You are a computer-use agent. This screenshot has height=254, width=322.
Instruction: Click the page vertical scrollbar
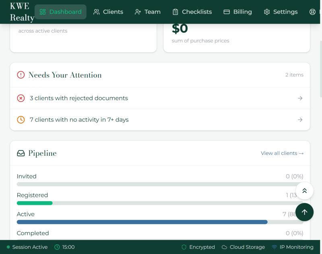coord(321,69)
